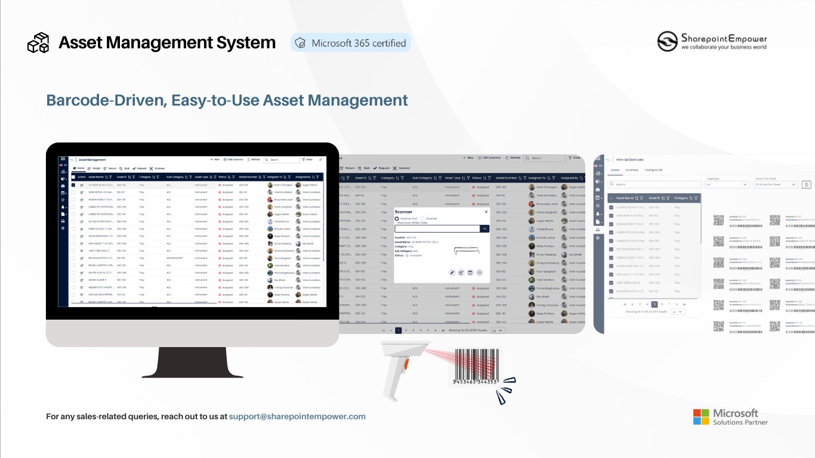
Task: Click assign icon in Scanner popup
Action: tap(461, 273)
